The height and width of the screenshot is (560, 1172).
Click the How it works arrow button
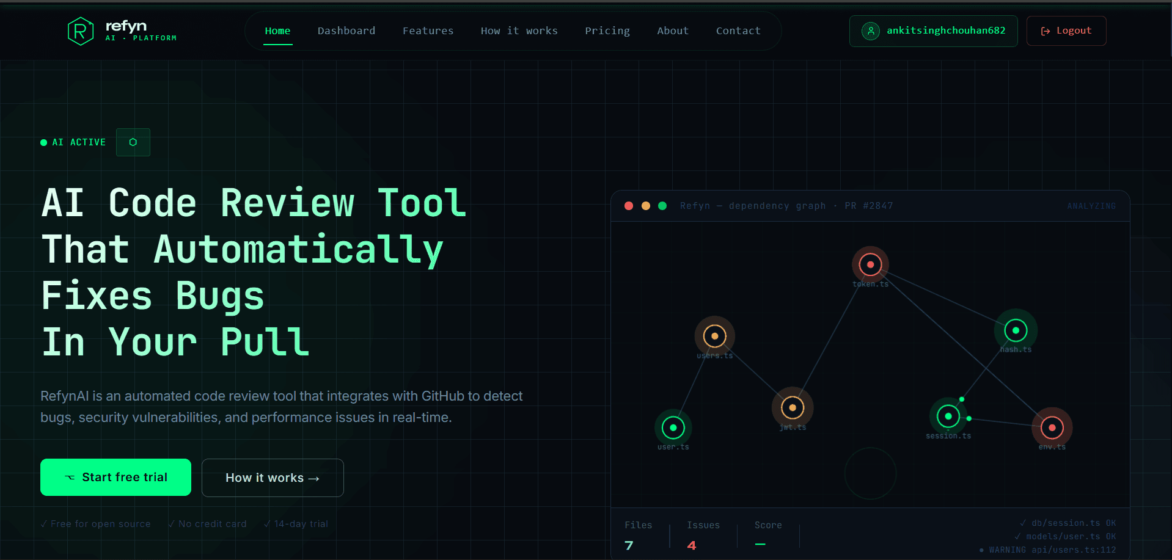pos(273,478)
